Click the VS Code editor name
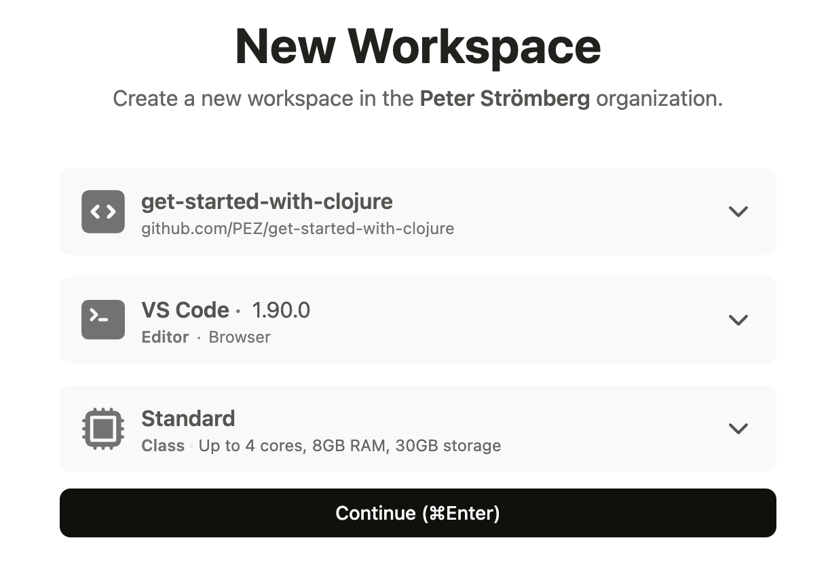The height and width of the screenshot is (574, 828). tap(185, 310)
